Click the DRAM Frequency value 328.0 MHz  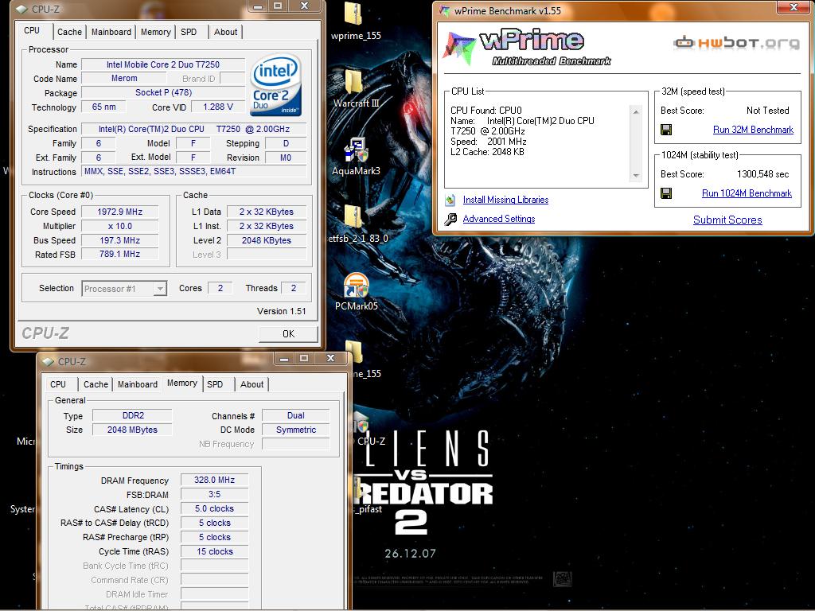point(214,480)
